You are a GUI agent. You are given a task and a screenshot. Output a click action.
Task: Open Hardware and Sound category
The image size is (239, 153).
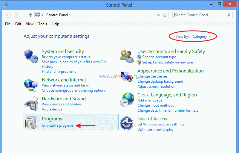tap(64, 99)
